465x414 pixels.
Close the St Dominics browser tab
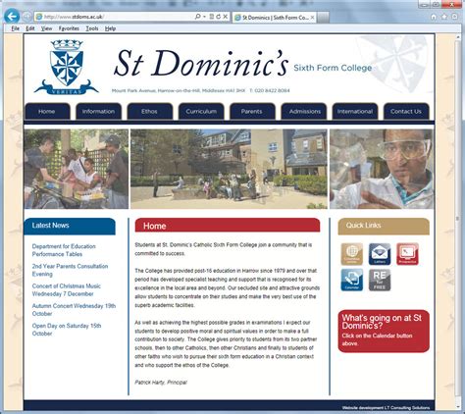312,18
